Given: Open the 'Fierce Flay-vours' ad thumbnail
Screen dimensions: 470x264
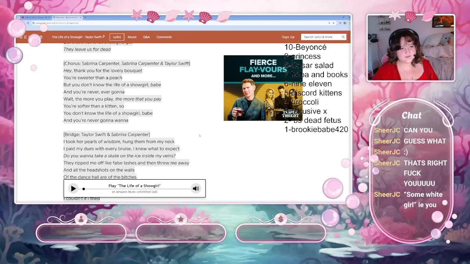Looking at the screenshot, I should click(263, 88).
